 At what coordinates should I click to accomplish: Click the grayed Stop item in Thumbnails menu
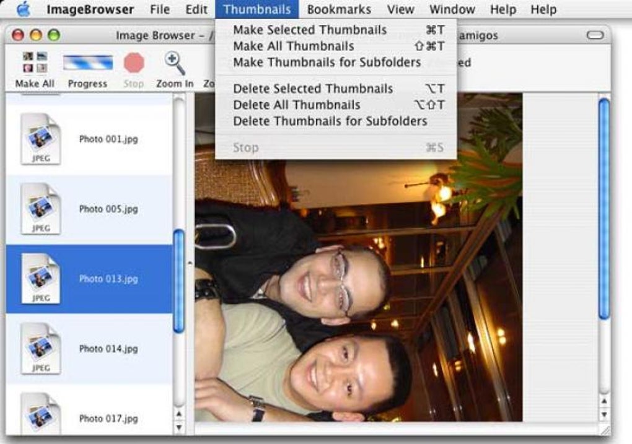tap(247, 147)
